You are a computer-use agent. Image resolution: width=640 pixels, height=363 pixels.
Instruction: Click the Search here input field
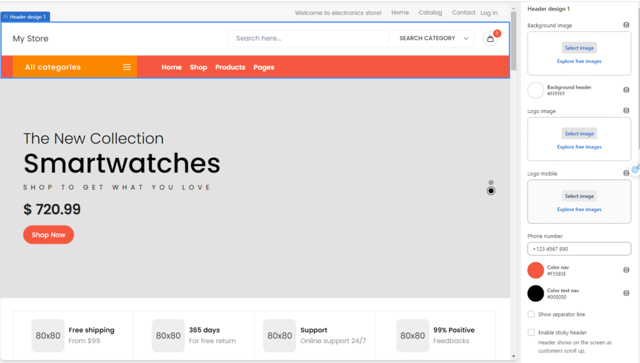(x=308, y=38)
